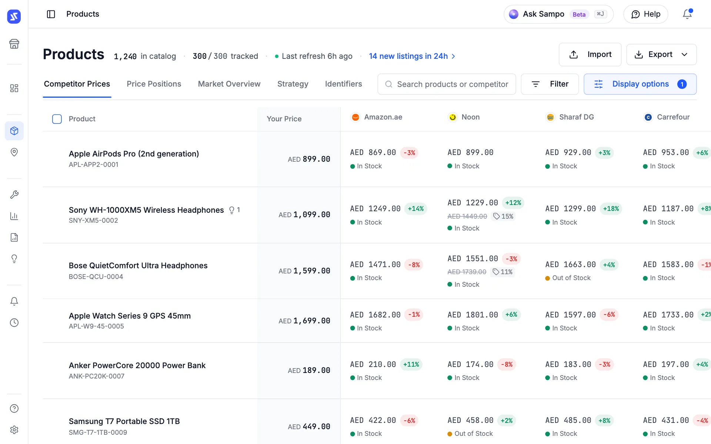Open the Filter button
The image size is (711, 444).
[x=550, y=84]
